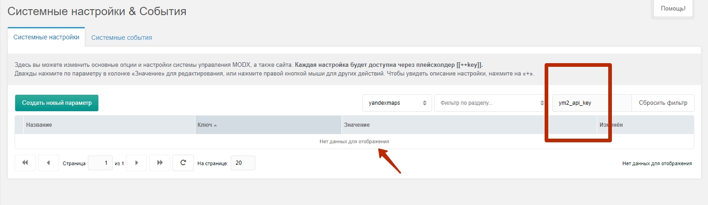Refresh the settings grid
Image resolution: width=708 pixels, height=205 pixels.
pyautogui.click(x=183, y=163)
